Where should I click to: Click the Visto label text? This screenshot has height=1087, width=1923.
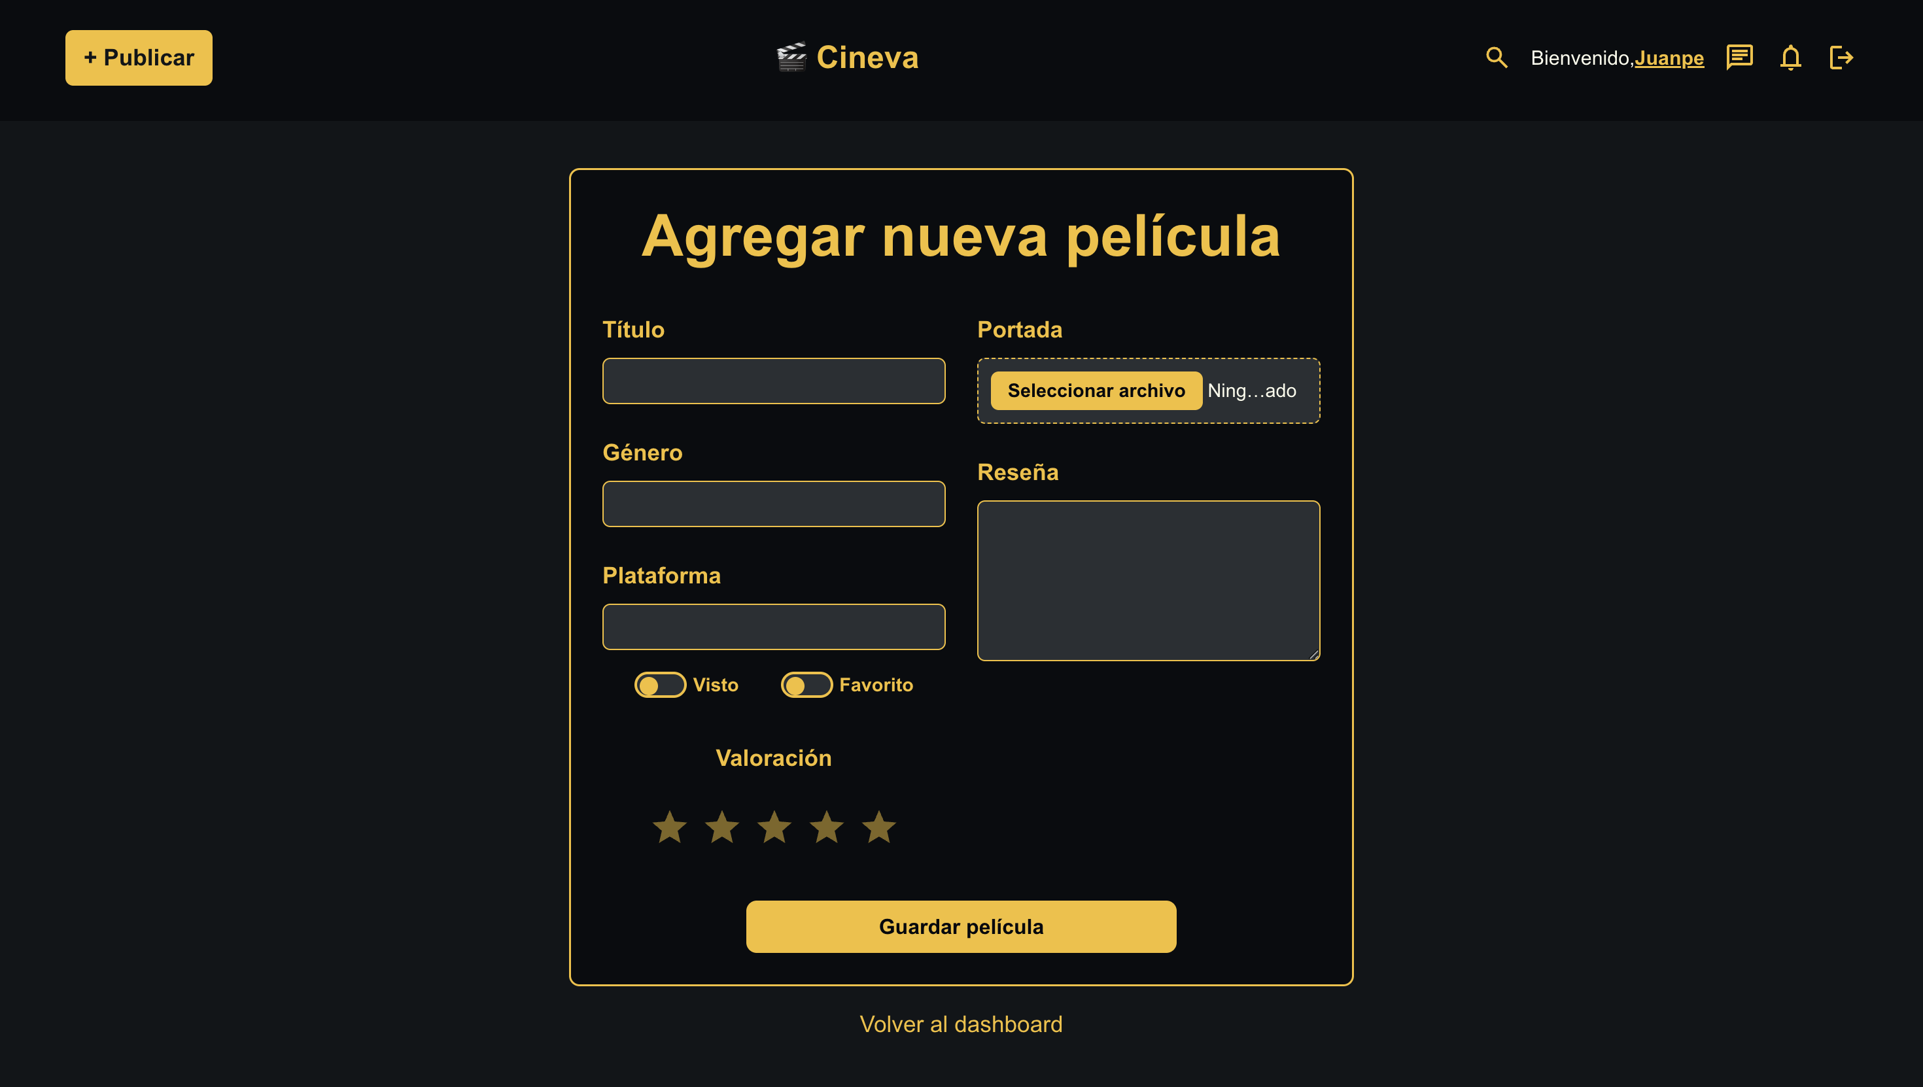715,685
